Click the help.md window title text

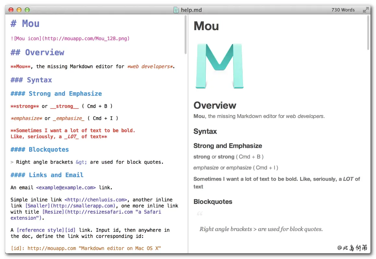click(x=191, y=10)
